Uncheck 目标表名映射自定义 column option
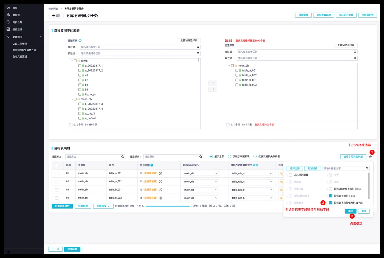The image size is (384, 258). click(x=331, y=196)
